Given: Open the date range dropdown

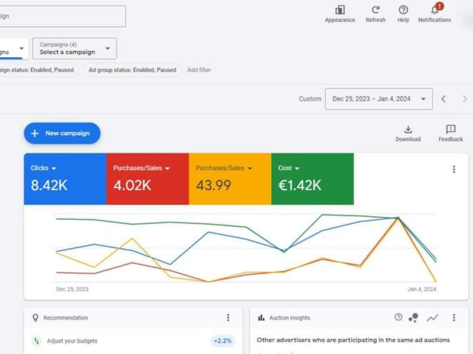Looking at the screenshot, I should pos(378,99).
